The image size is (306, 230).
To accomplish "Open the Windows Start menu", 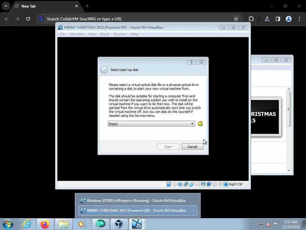I will coord(8,224).
